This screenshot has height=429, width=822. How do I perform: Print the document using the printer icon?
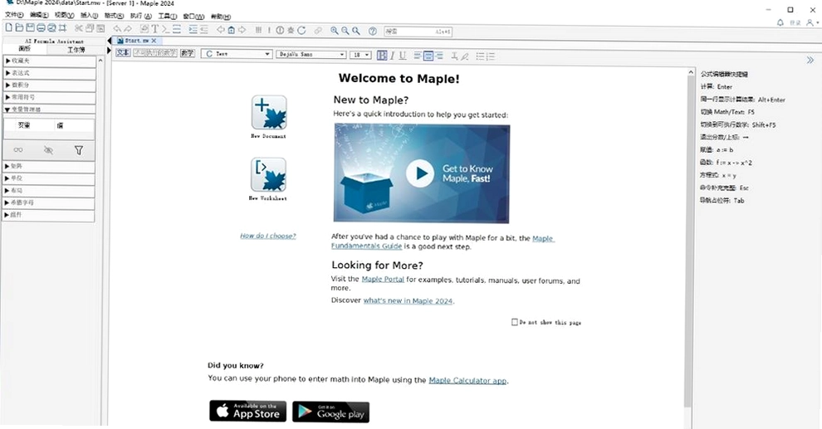click(x=41, y=28)
